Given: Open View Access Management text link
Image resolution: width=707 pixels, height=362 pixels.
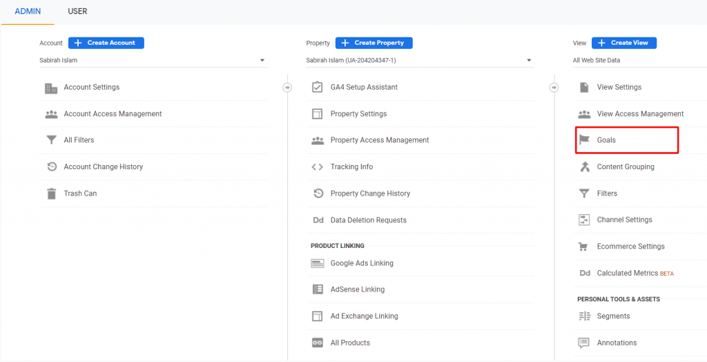Looking at the screenshot, I should point(640,114).
